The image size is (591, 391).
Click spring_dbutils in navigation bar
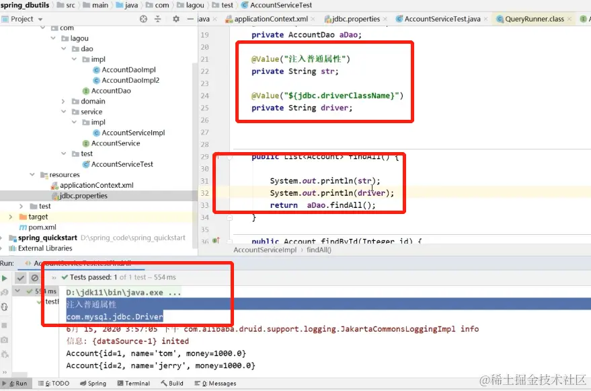[x=25, y=5]
